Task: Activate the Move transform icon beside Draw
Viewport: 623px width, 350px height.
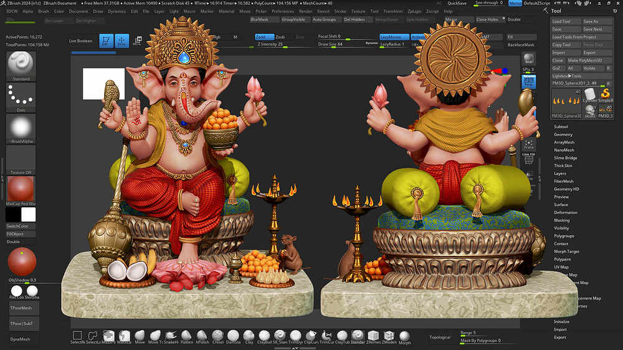Action: point(137,41)
